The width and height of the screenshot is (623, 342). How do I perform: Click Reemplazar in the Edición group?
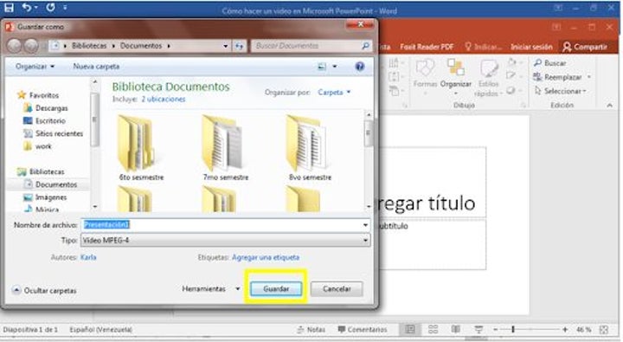[x=562, y=77]
